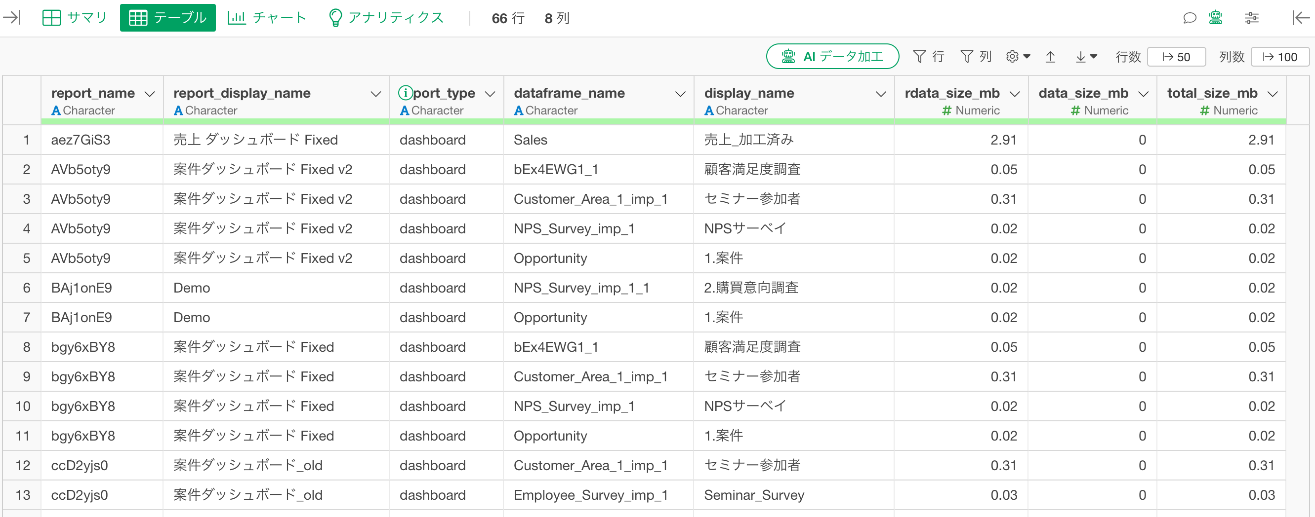1315x517 pixels.
Task: Expand the total_size_mb column menu
Action: tap(1273, 94)
